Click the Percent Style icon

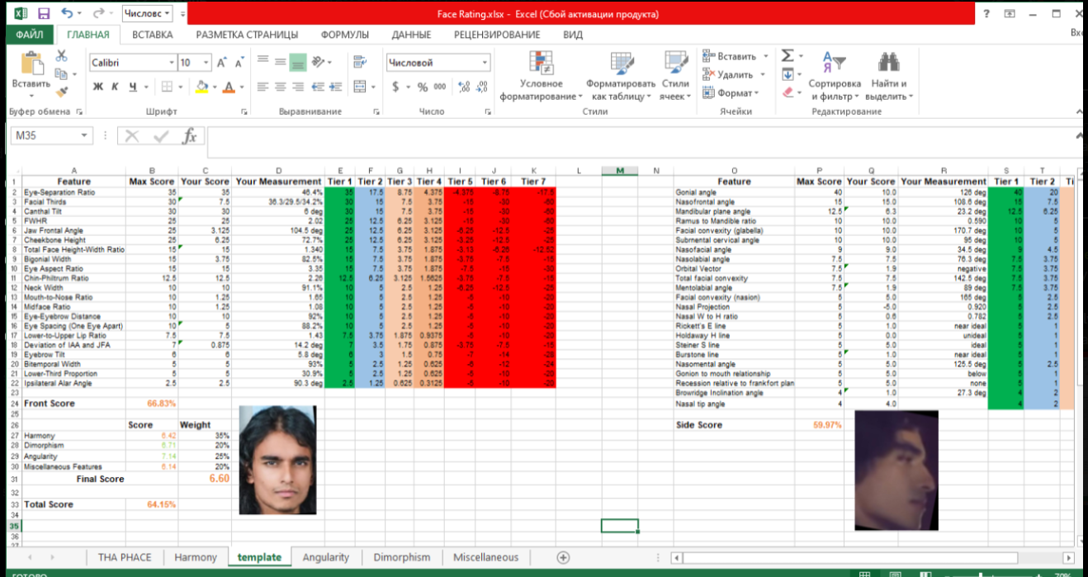(423, 87)
